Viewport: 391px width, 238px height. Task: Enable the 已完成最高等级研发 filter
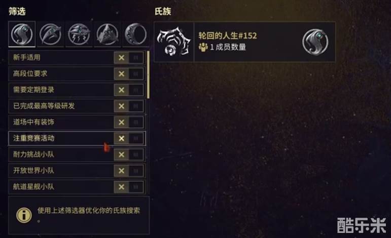pos(129,106)
